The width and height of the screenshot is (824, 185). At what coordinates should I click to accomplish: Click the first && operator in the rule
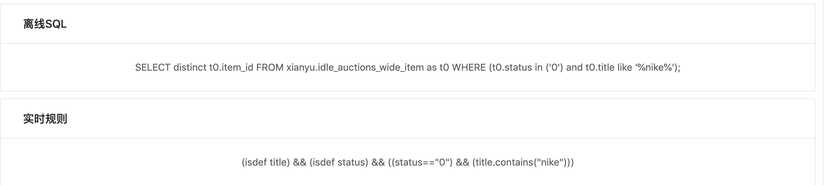[x=299, y=162]
